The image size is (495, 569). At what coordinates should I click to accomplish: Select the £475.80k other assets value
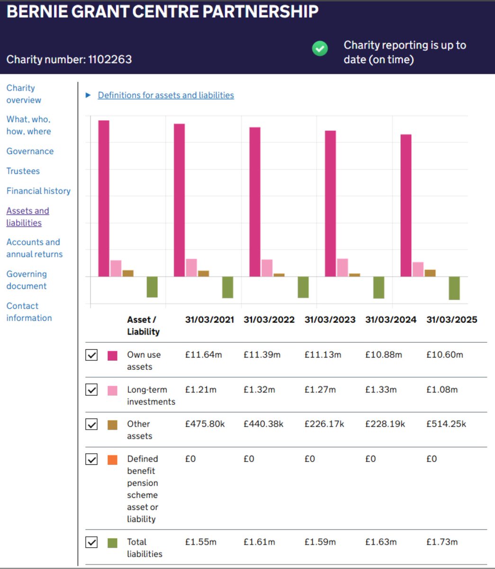click(205, 424)
